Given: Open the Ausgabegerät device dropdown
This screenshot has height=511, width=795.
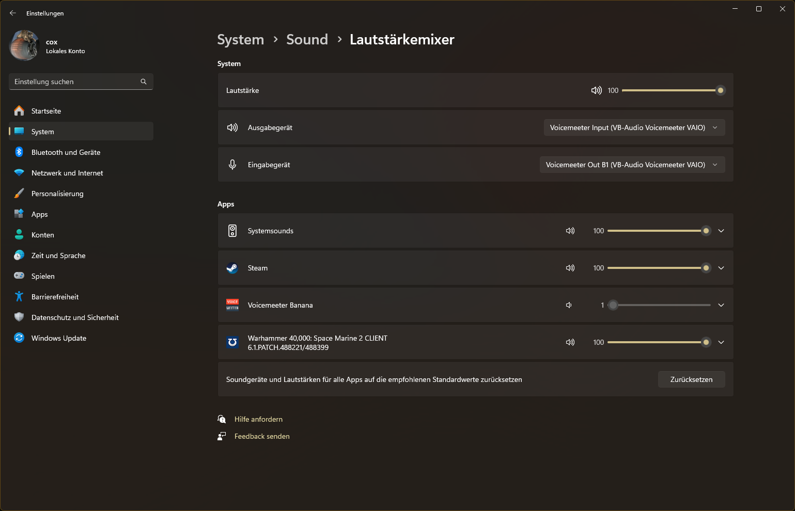Looking at the screenshot, I should pyautogui.click(x=634, y=127).
